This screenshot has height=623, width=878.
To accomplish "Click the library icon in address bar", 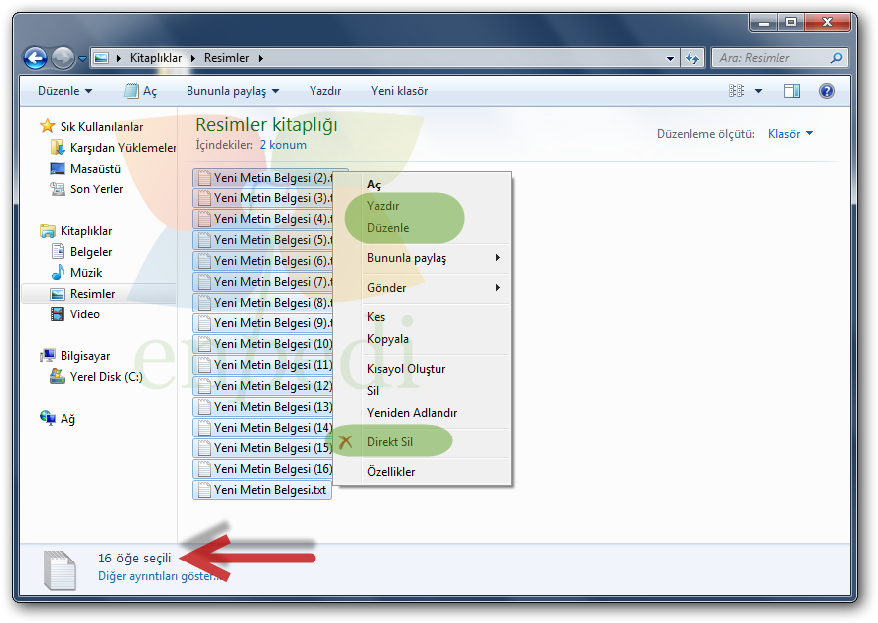I will point(101,58).
